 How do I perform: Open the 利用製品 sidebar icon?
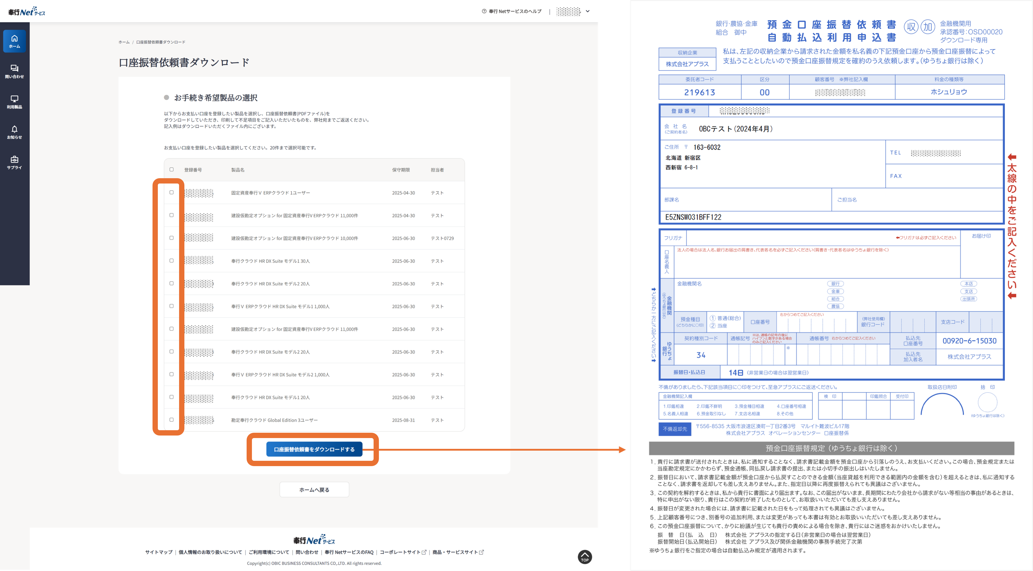click(x=14, y=102)
